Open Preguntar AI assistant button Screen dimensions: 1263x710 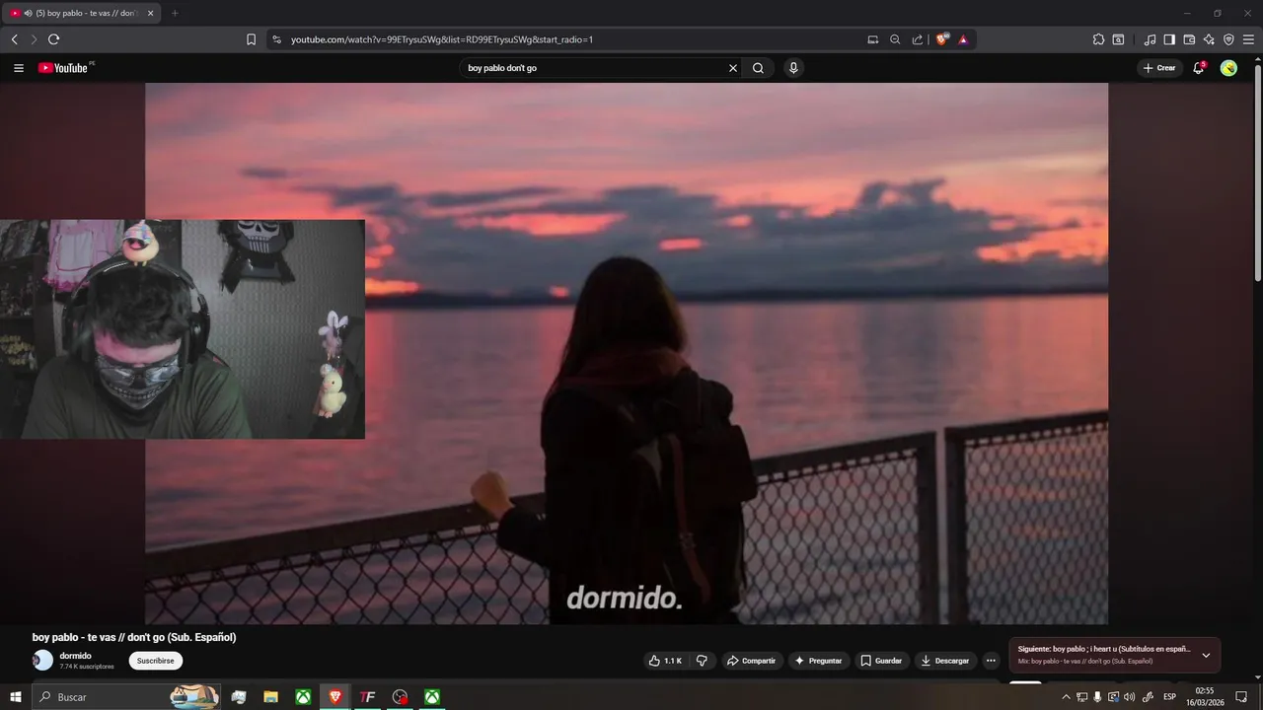(818, 661)
